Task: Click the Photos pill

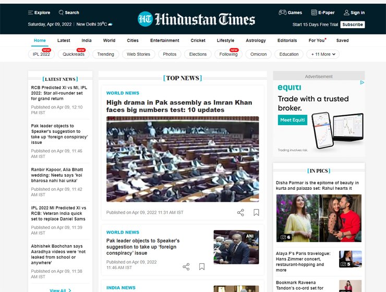Action: (x=170, y=54)
